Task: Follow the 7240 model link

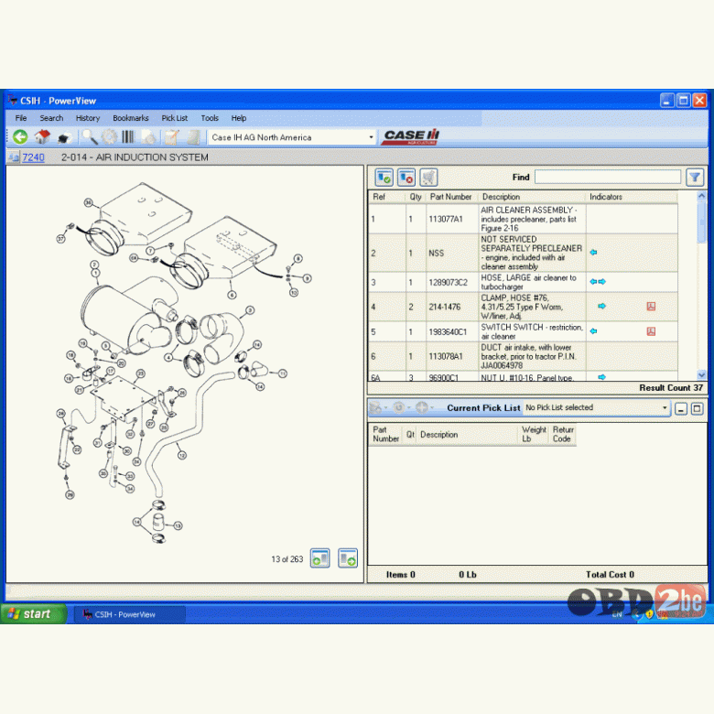Action: (x=33, y=157)
